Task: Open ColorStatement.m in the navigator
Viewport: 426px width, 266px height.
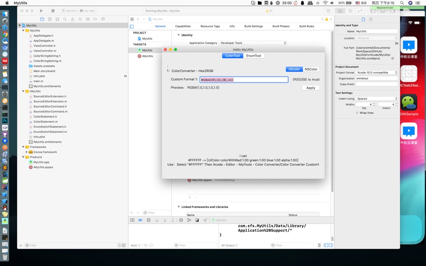Action: (45, 122)
